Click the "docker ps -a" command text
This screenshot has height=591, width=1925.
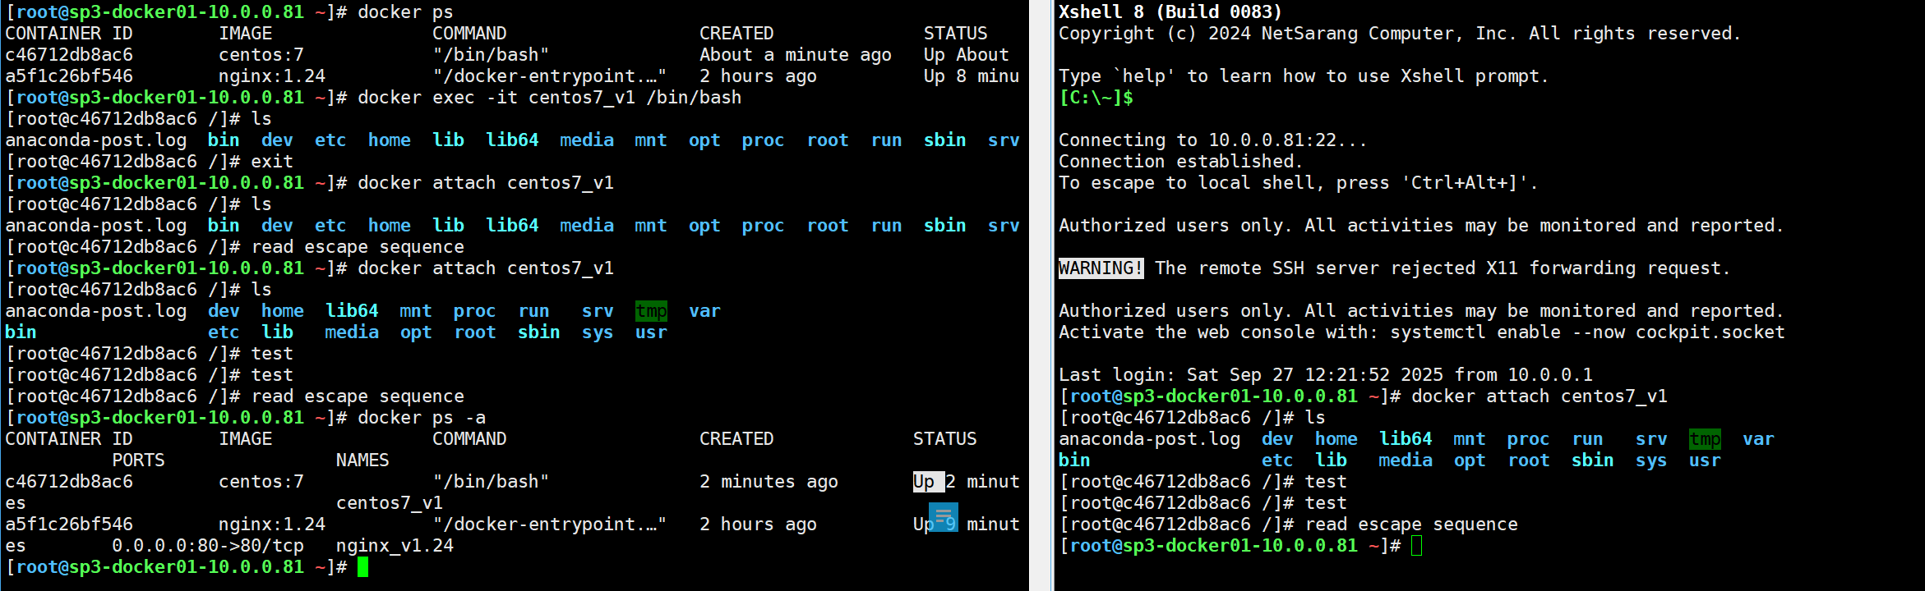[421, 418]
